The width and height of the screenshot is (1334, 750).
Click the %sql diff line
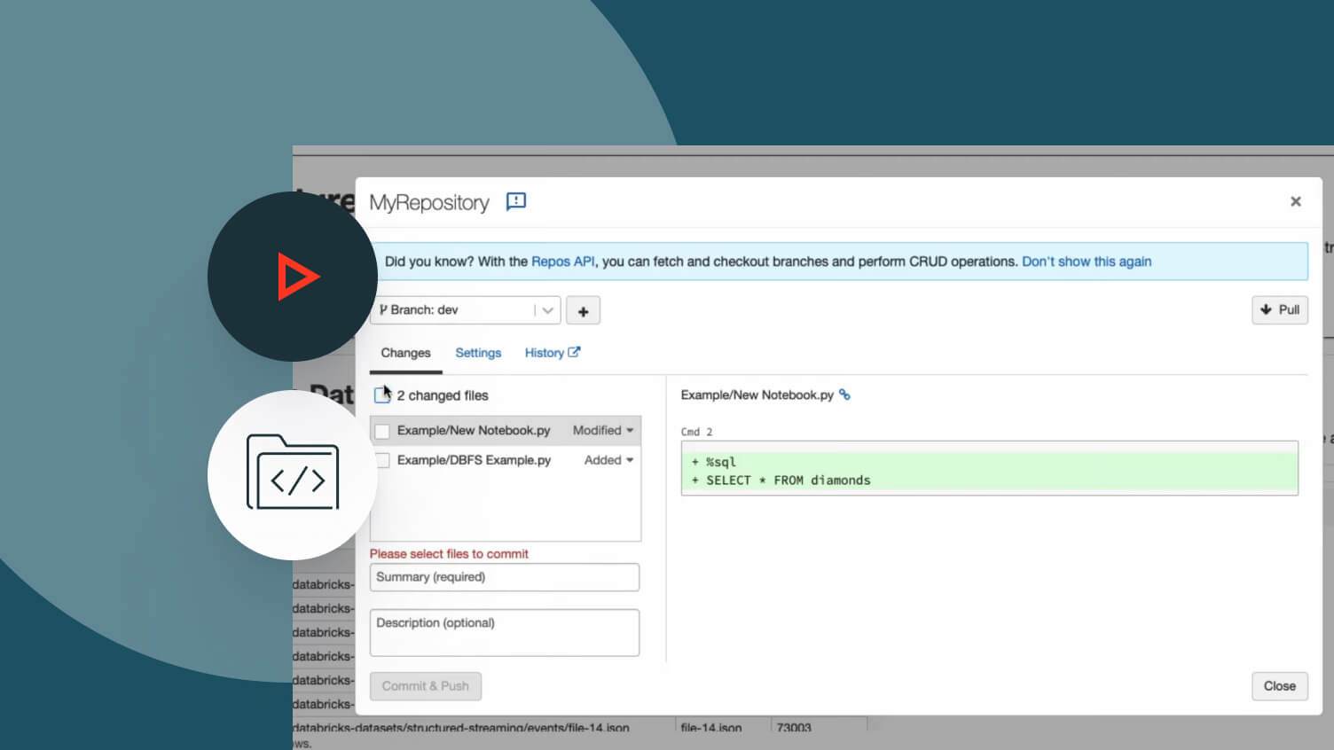(x=990, y=462)
